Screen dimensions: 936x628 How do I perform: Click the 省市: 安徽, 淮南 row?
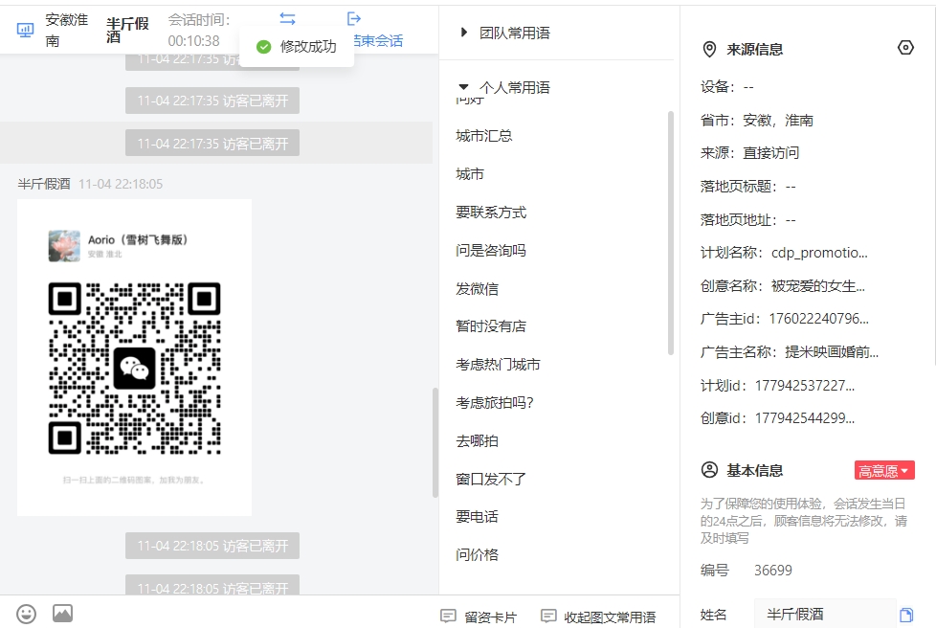pos(757,120)
